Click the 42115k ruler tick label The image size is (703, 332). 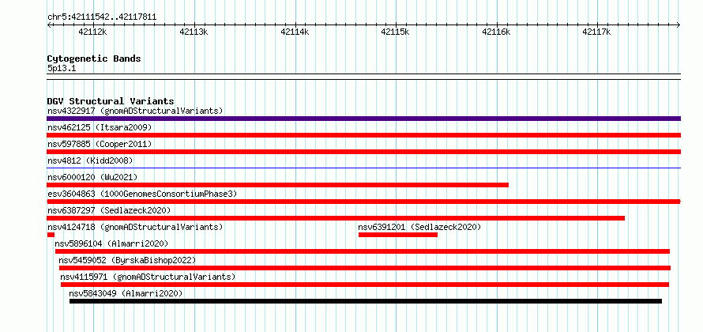pos(396,32)
